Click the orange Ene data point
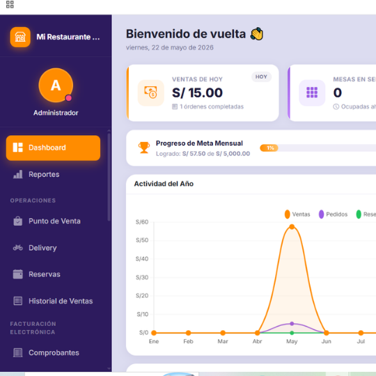This screenshot has width=376, height=376. point(154,333)
